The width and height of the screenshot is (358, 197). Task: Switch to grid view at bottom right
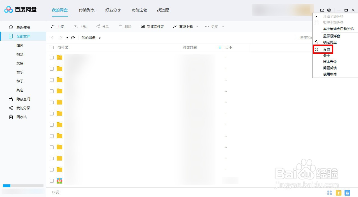[330, 193]
